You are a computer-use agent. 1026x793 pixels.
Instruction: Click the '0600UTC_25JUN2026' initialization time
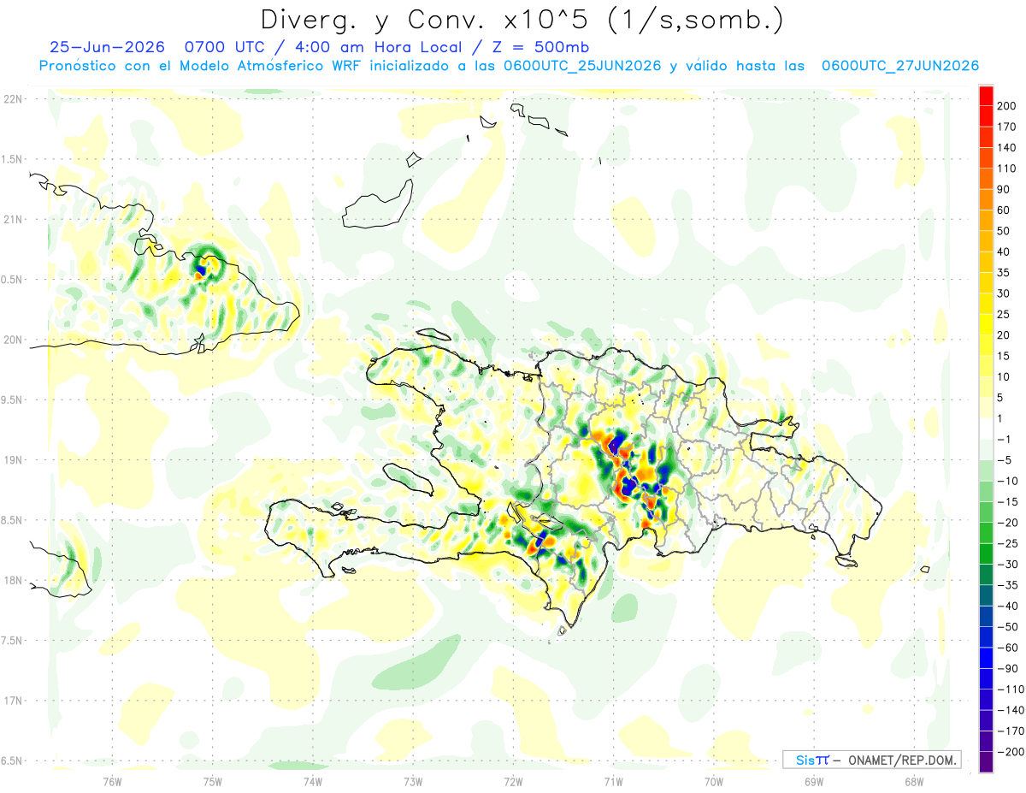point(582,66)
